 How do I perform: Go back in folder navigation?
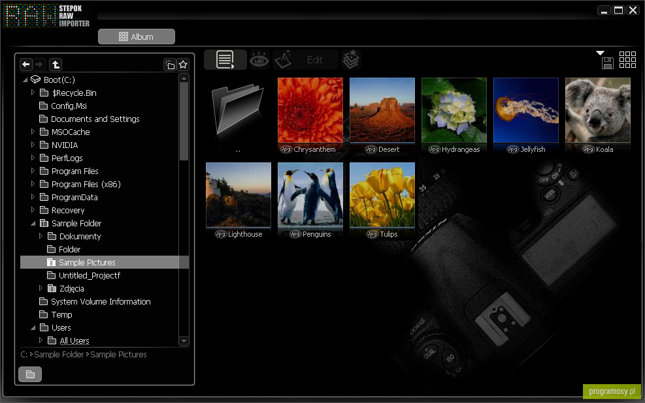[x=26, y=65]
